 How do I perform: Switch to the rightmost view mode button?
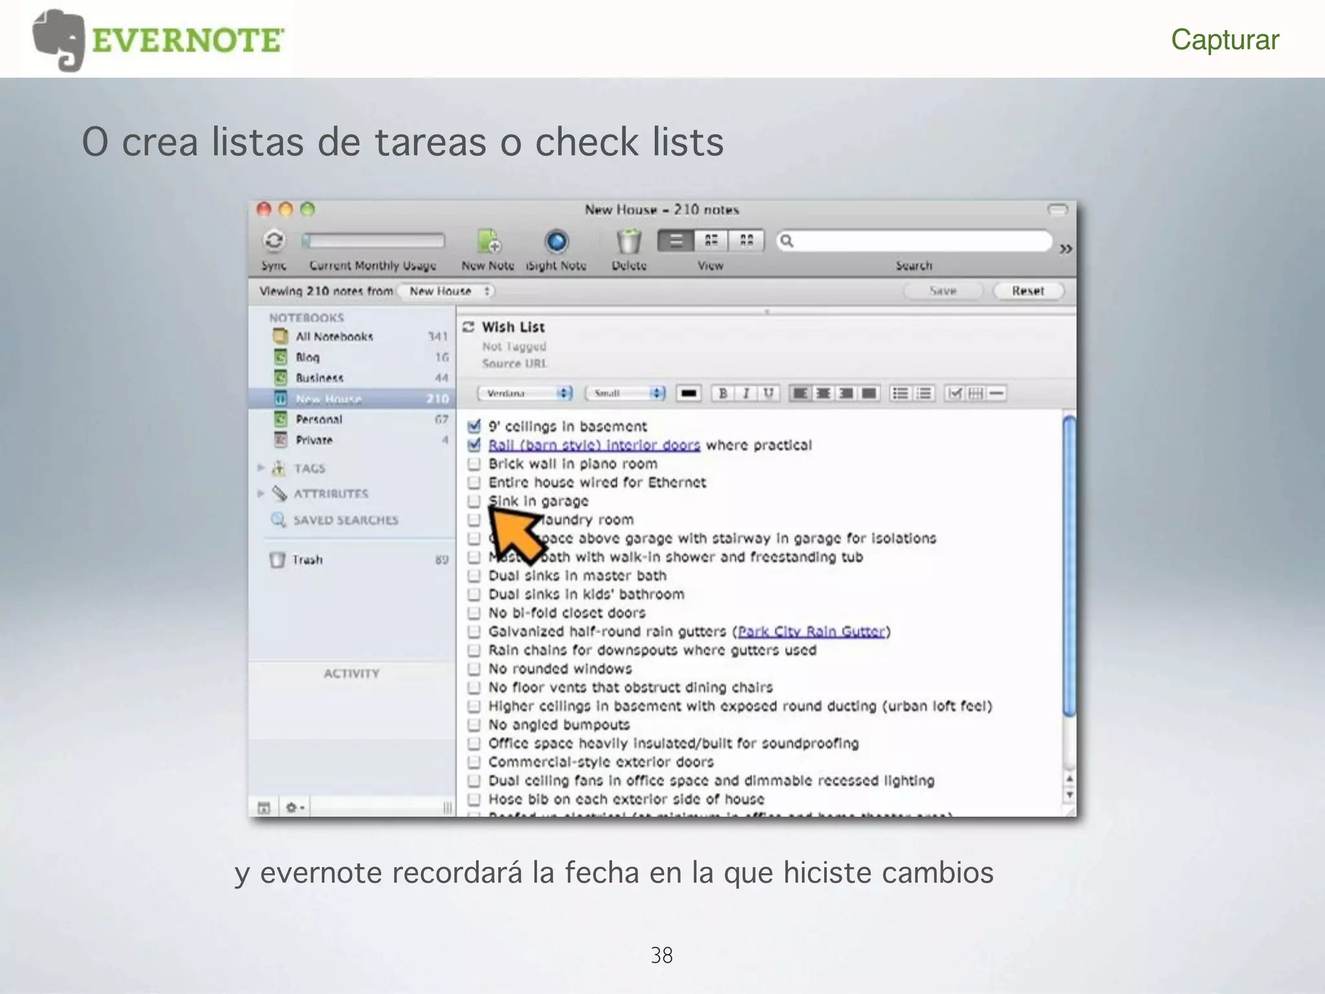pos(746,241)
